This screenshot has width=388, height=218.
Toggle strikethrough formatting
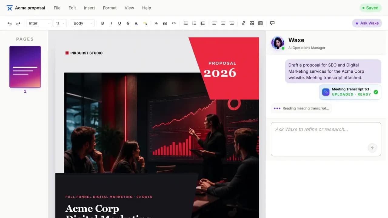[x=128, y=23]
